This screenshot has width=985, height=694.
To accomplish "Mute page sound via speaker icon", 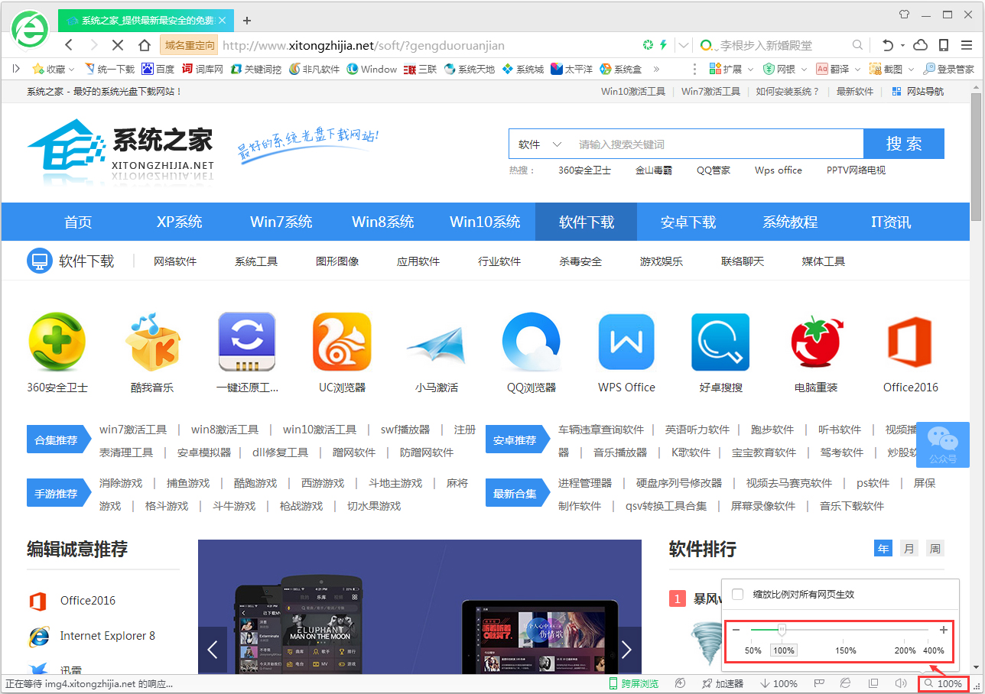I will [901, 683].
